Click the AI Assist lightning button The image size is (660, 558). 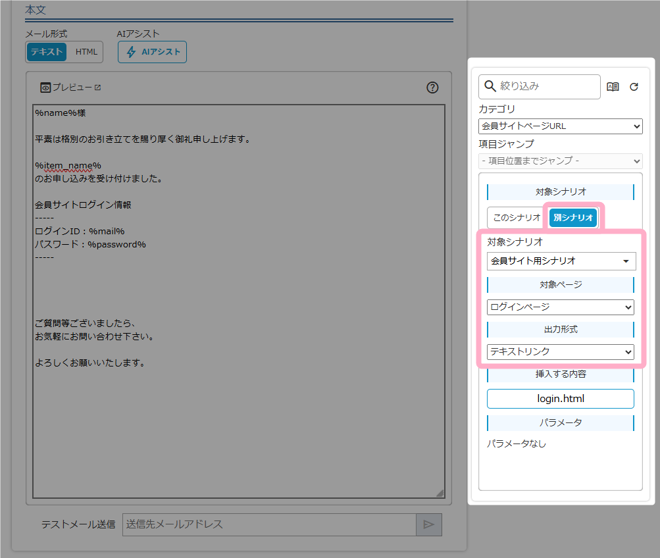[x=152, y=52]
